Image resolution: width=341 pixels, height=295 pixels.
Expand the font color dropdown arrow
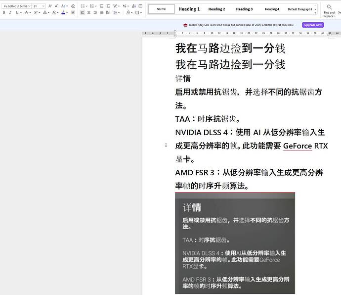point(67,13)
